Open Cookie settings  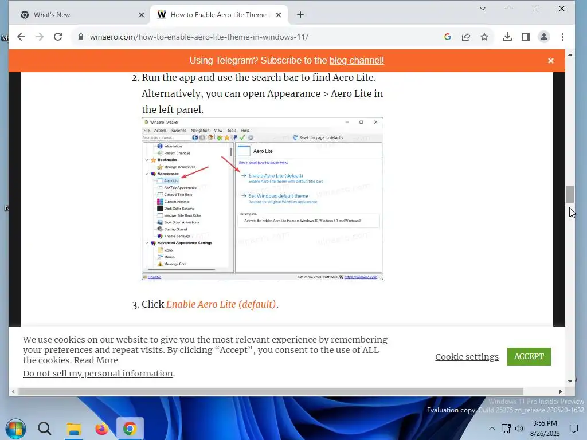[467, 356]
